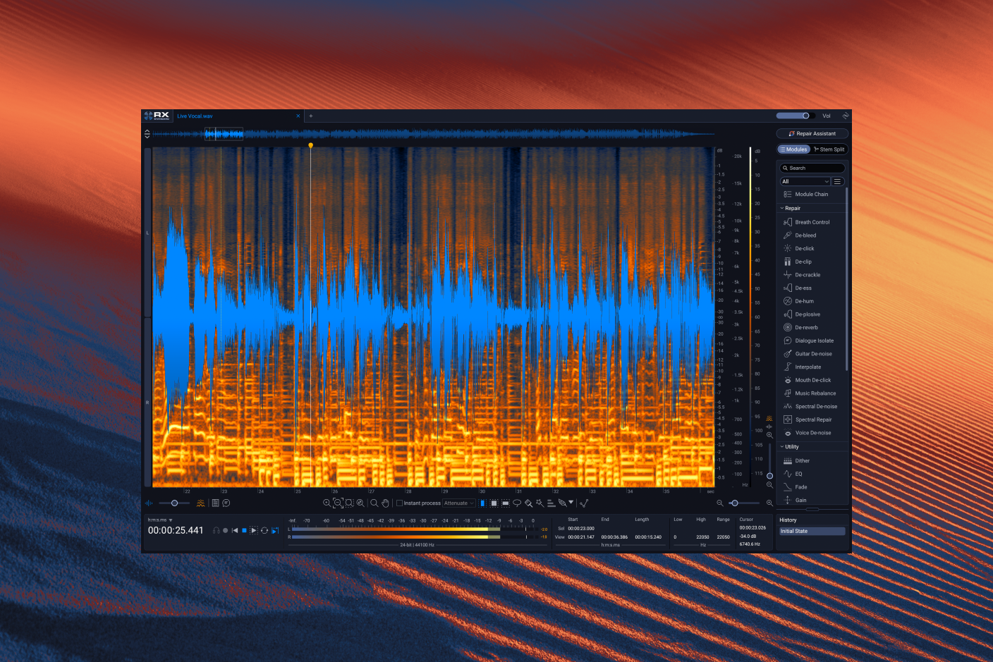Select the magnifier zoom tool
Screen dimensions: 993x662
point(374,503)
